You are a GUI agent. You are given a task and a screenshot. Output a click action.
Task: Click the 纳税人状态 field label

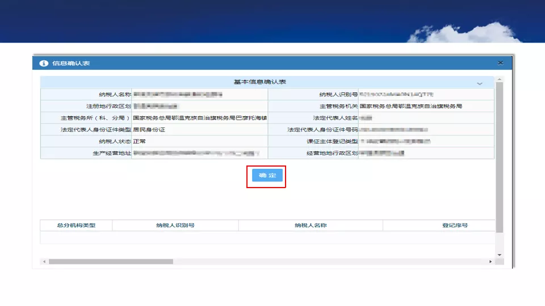(x=115, y=142)
